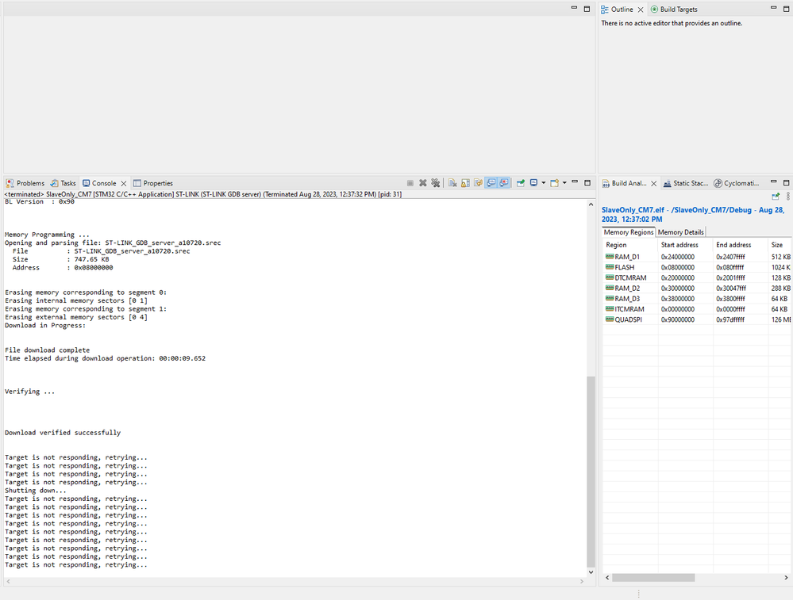This screenshot has width=793, height=600.
Task: Click Remove Launch icon in console toolbar
Action: pyautogui.click(x=423, y=183)
